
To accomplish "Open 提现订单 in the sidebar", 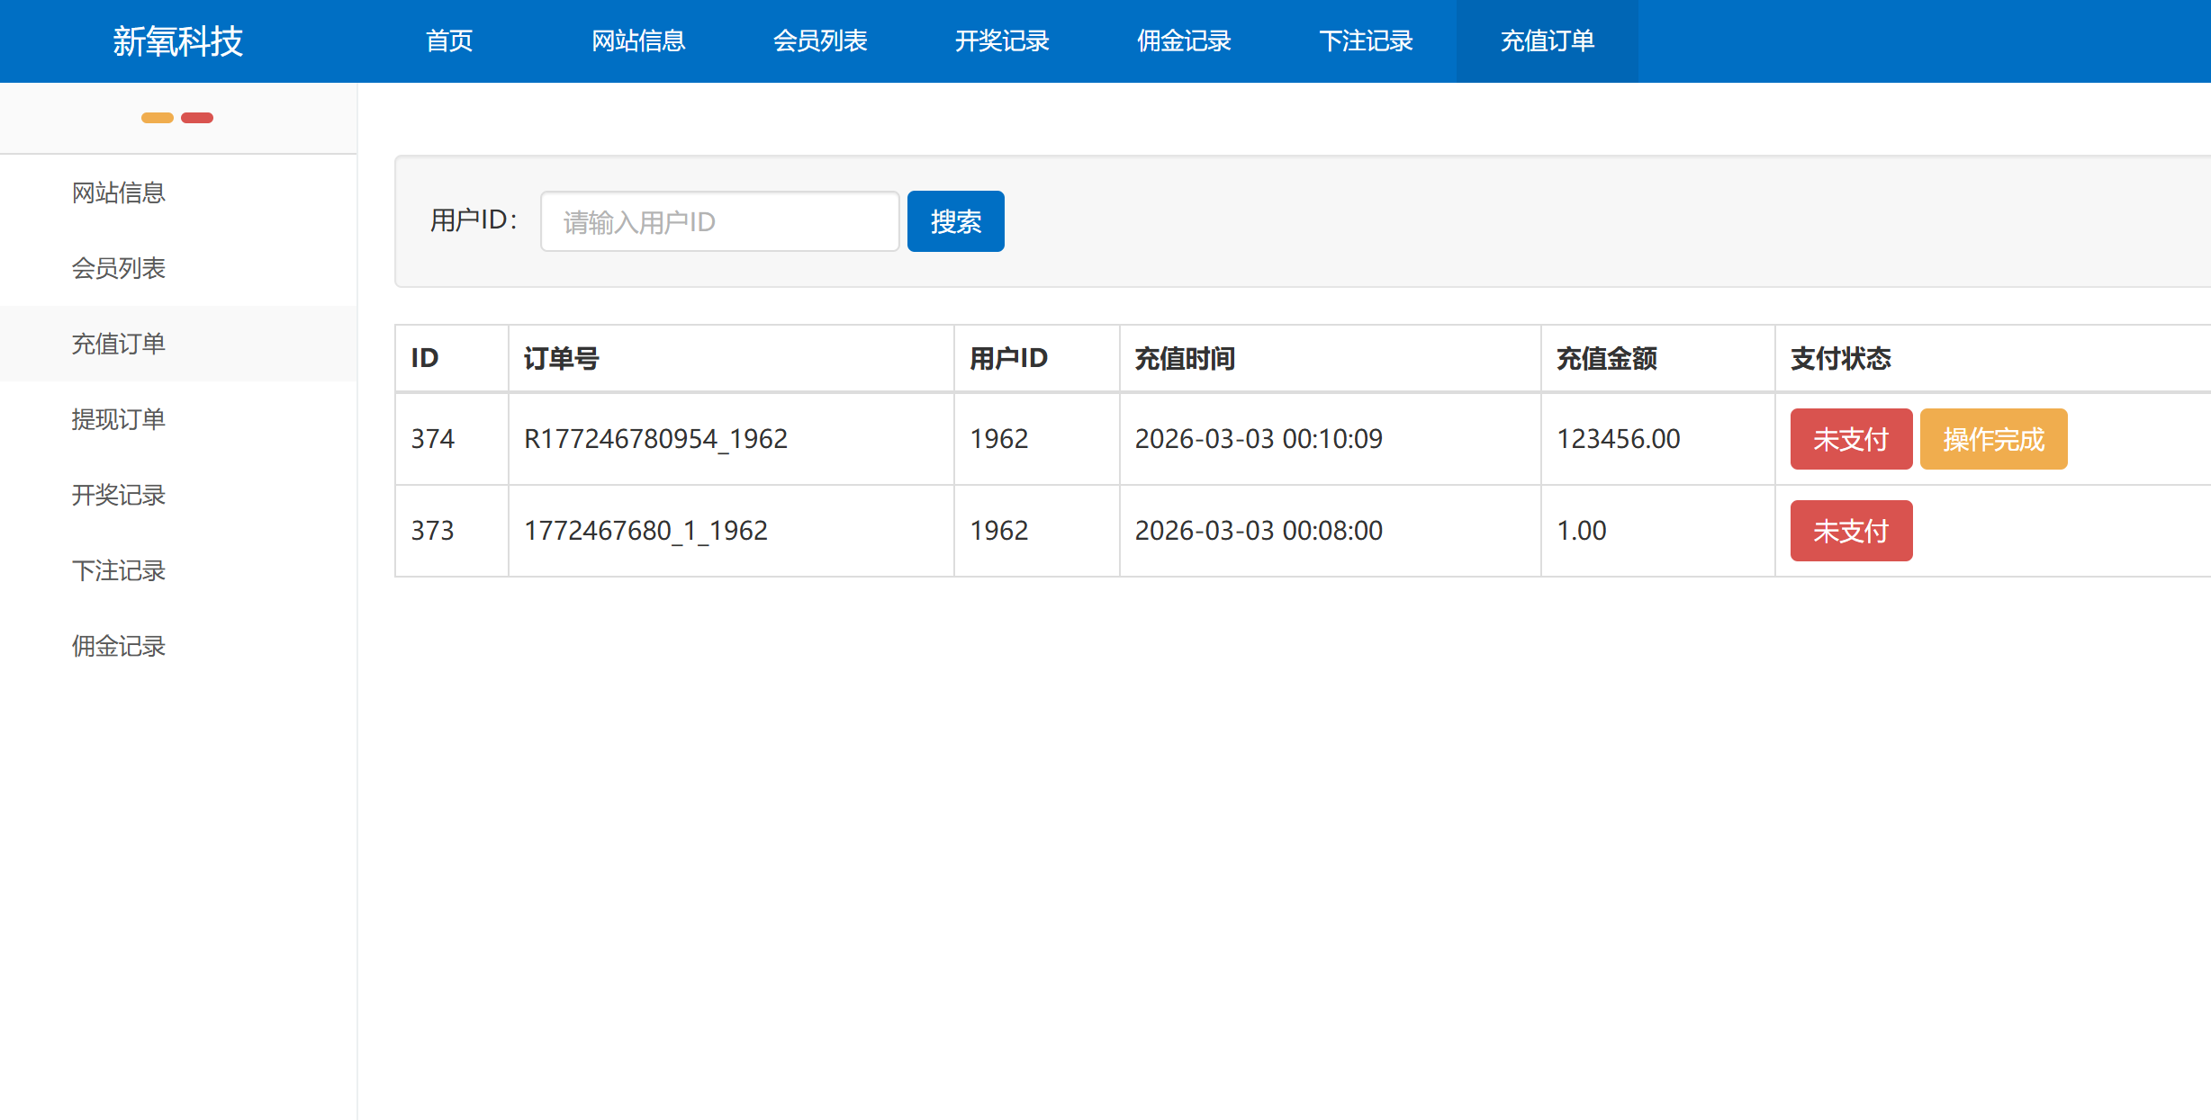I will click(119, 419).
